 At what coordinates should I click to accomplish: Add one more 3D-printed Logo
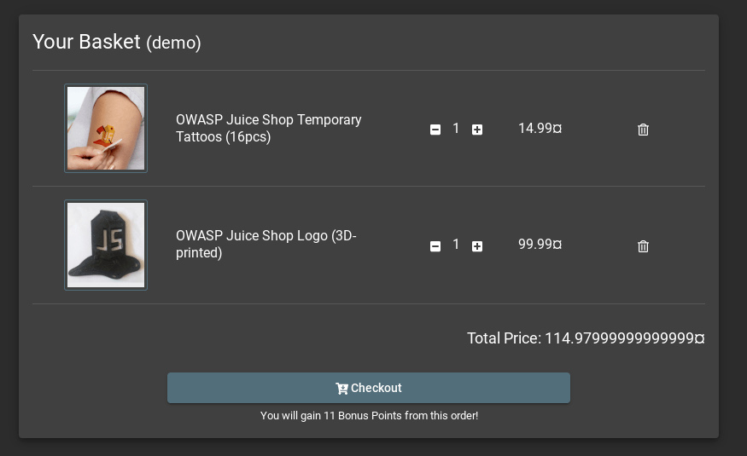pyautogui.click(x=477, y=245)
